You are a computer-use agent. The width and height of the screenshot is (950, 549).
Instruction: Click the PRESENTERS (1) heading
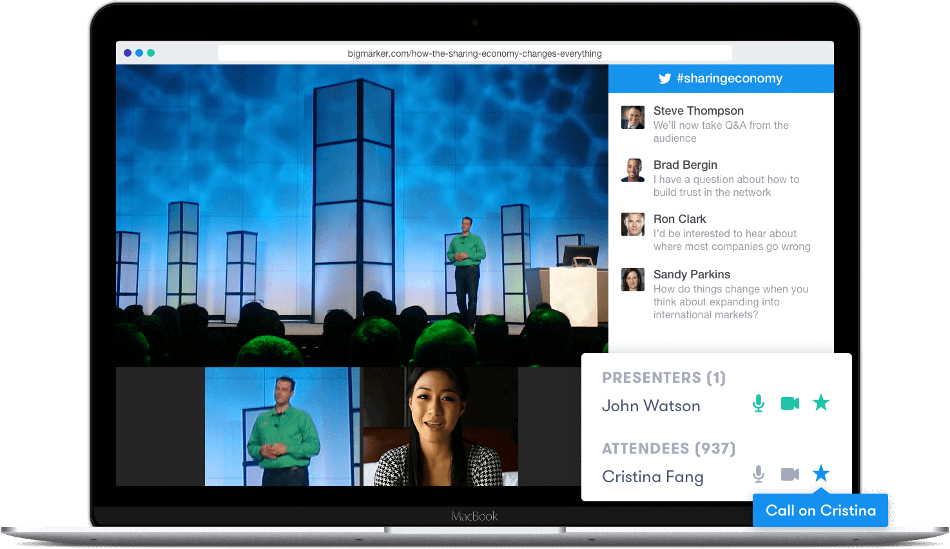(x=664, y=378)
